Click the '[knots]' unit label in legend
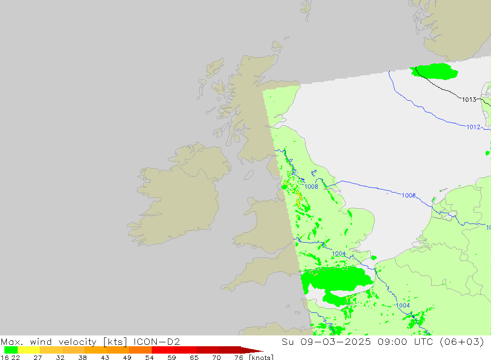 (x=261, y=357)
